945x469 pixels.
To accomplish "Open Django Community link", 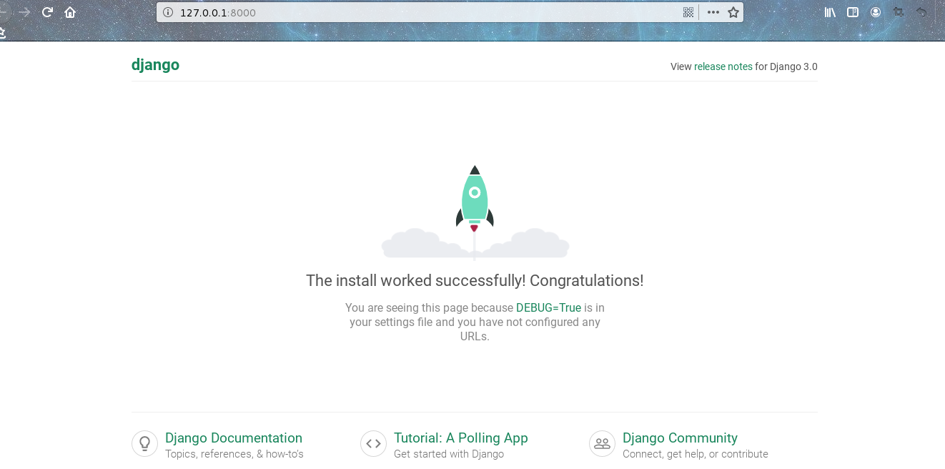I will coord(680,438).
